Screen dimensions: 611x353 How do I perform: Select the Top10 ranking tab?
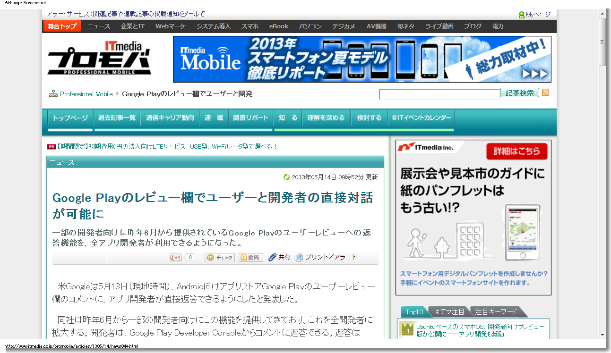click(x=414, y=312)
